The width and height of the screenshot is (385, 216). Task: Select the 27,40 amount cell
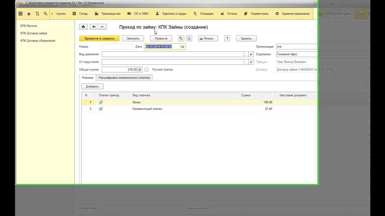click(257, 109)
